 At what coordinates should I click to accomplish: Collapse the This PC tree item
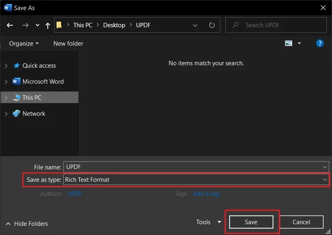coord(6,97)
